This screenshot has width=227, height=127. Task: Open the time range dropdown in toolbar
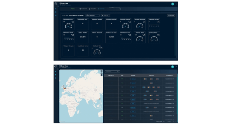click(x=114, y=9)
